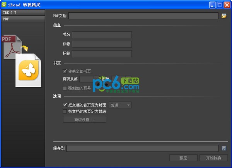The width and height of the screenshot is (232, 168).
Task: Focus the 保存到 output path field
Action: [142, 148]
